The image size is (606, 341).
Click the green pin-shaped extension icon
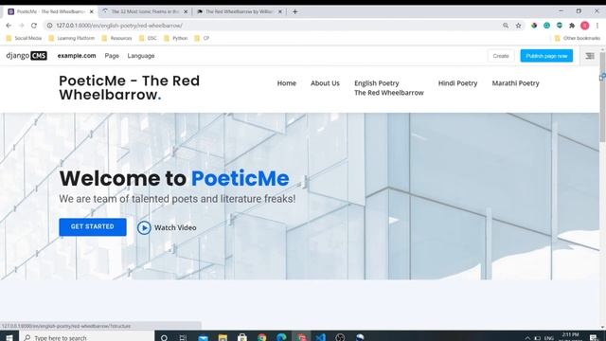[x=560, y=26]
